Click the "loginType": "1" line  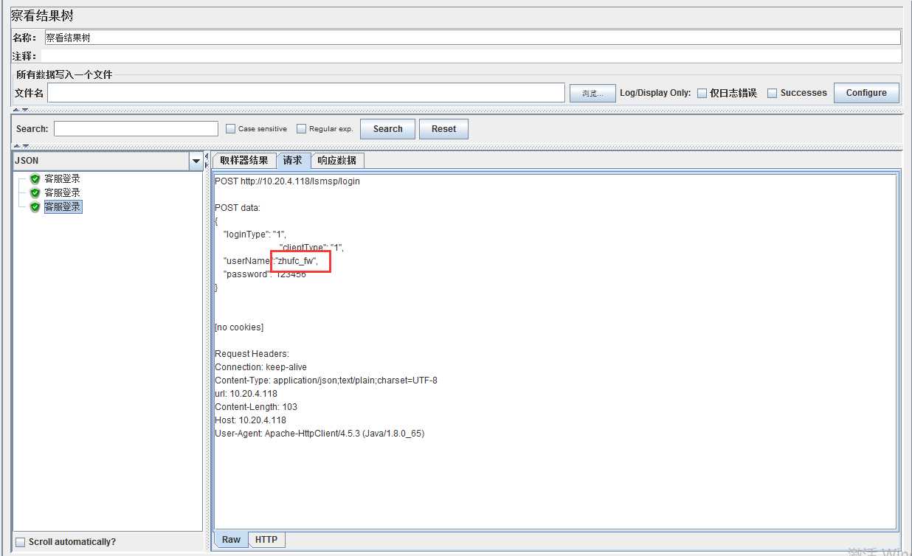click(x=255, y=234)
